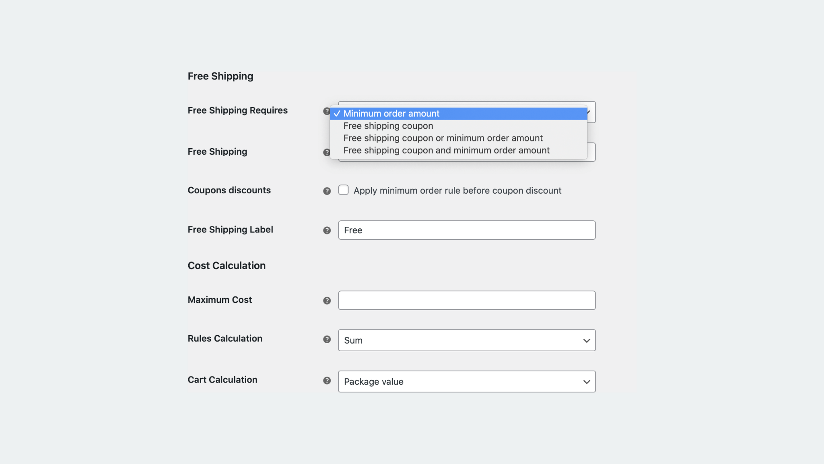Click the Free Shipping Requires dropdown chevron
Image resolution: width=824 pixels, height=464 pixels.
point(588,112)
